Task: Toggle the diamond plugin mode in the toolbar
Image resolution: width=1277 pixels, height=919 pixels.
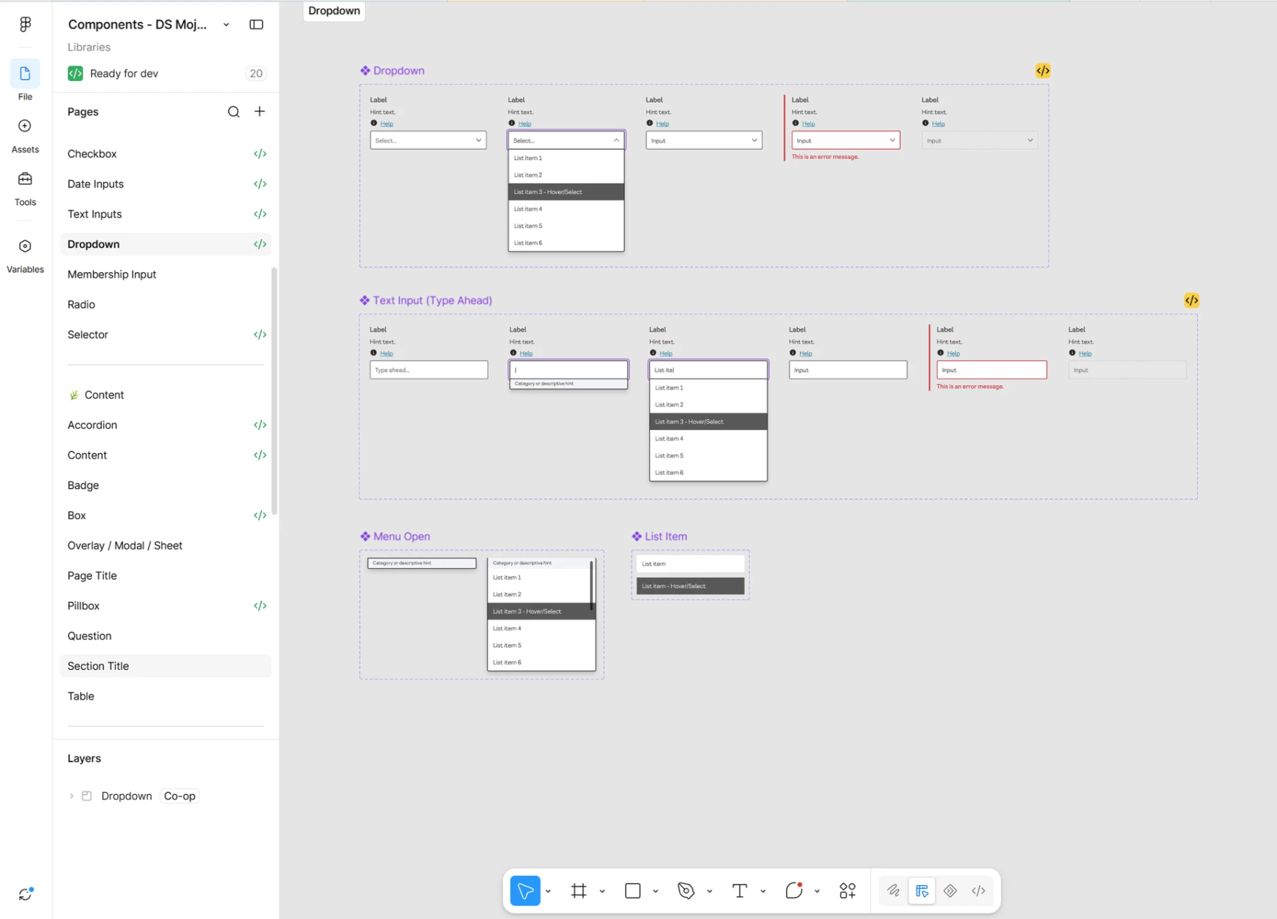Action: point(950,890)
